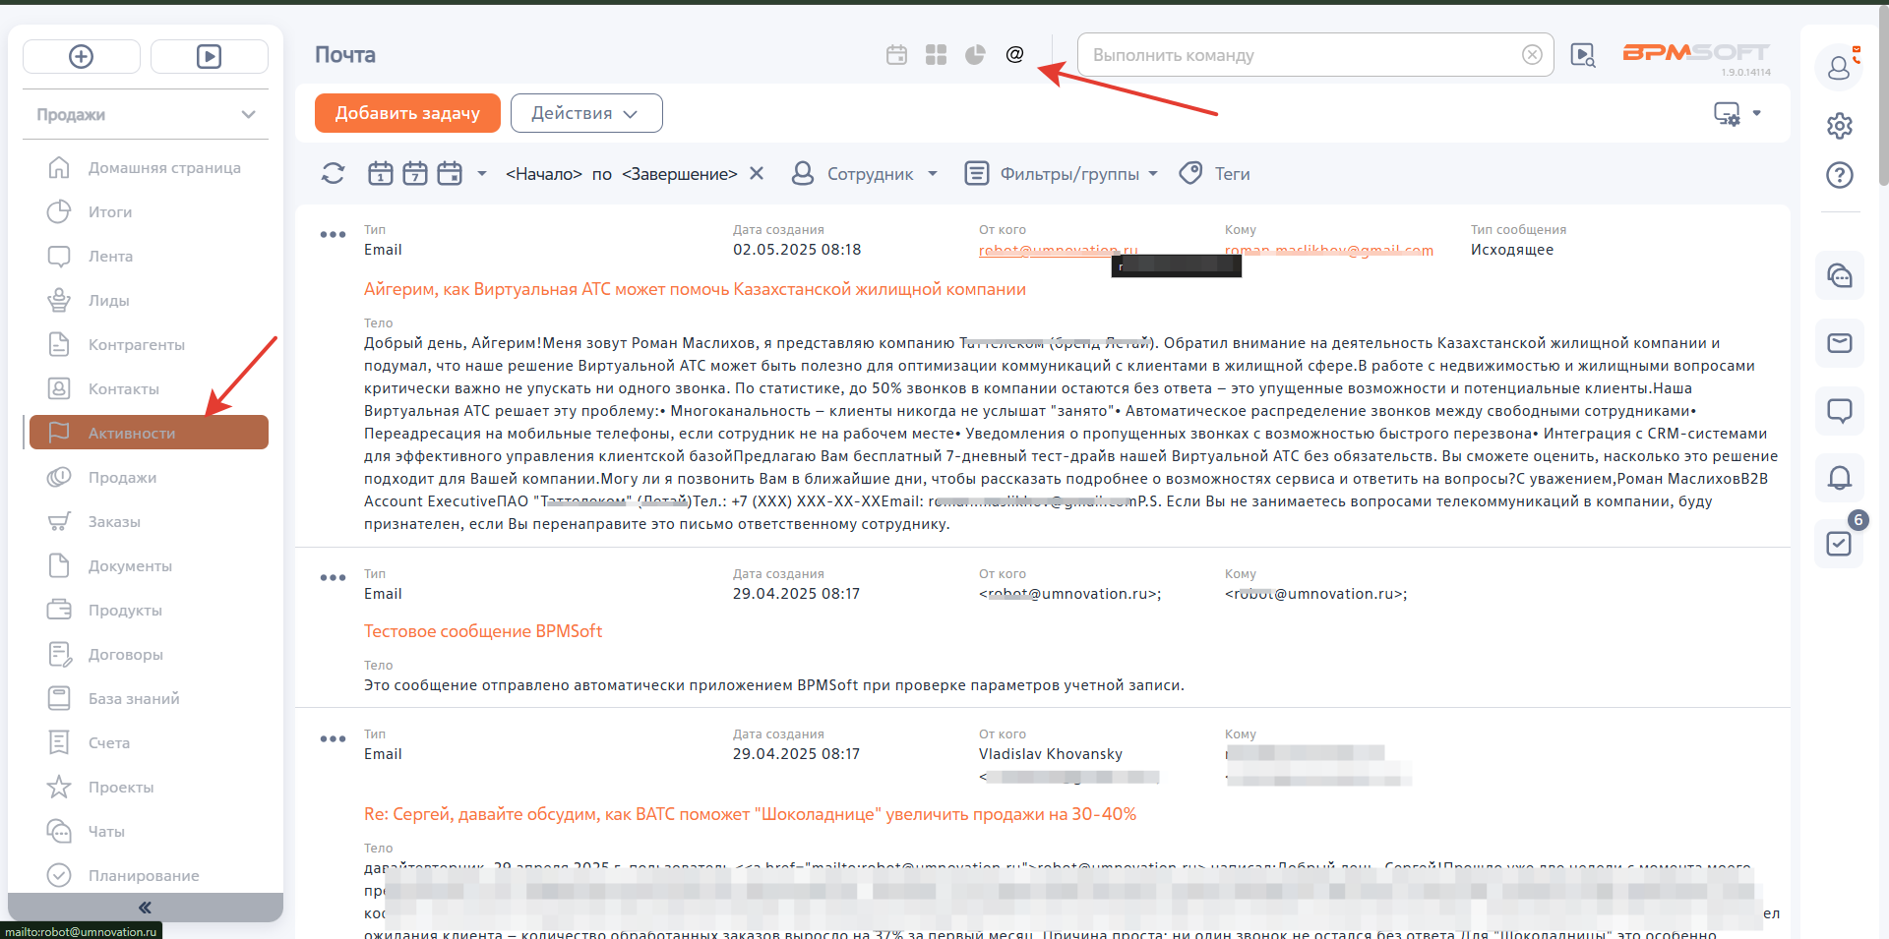The height and width of the screenshot is (939, 1889).
Task: Open system settings gear icon
Action: click(x=1839, y=126)
